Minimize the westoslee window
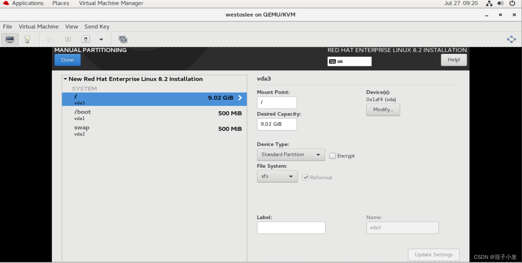The image size is (522, 263). pos(487,15)
